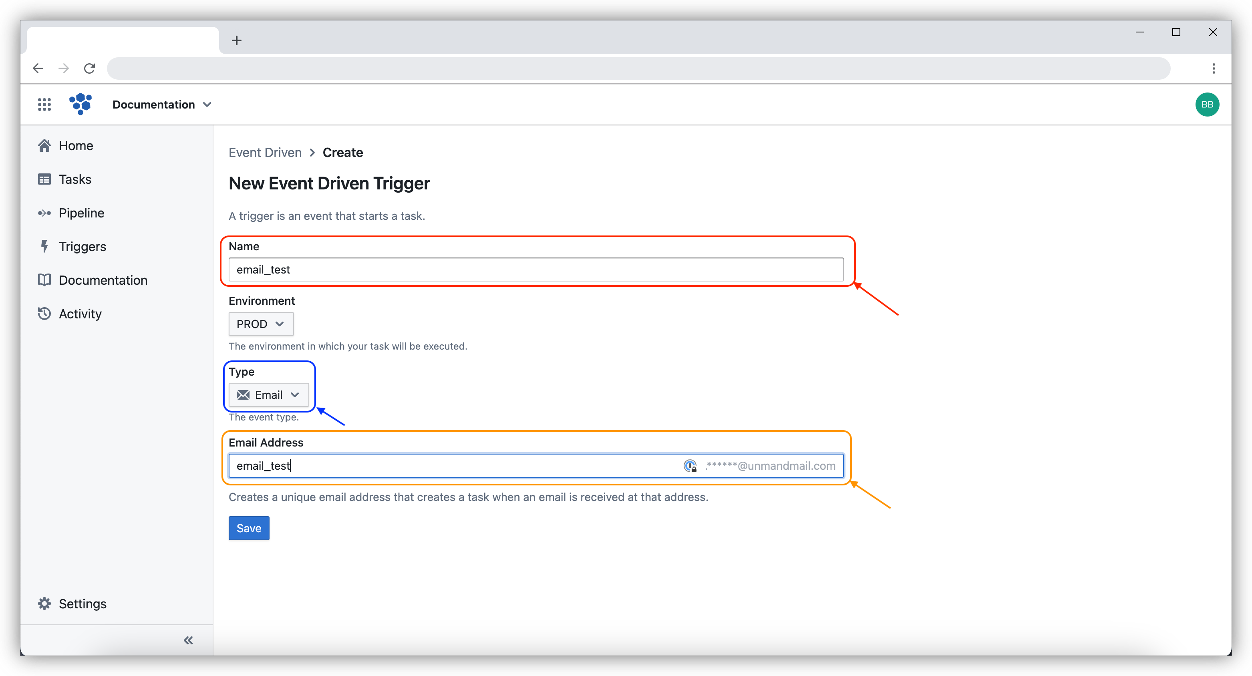This screenshot has height=676, width=1252.
Task: Click the Tasks navigation icon
Action: [x=43, y=179]
